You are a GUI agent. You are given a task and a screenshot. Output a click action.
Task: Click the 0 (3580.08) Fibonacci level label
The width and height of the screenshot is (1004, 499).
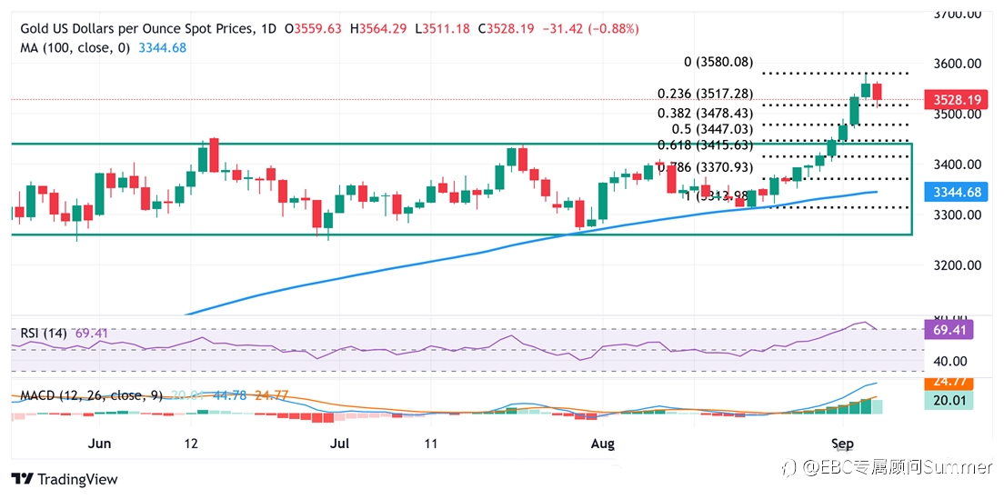[x=716, y=62]
